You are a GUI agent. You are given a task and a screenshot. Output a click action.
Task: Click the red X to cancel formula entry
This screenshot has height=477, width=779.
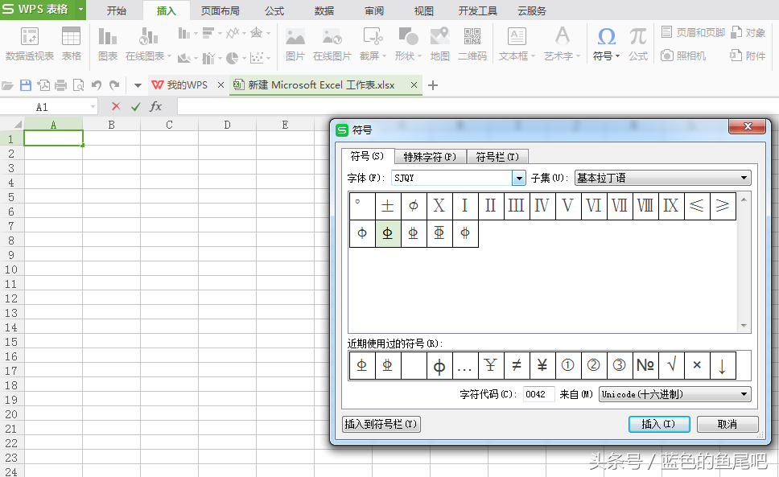pos(116,106)
